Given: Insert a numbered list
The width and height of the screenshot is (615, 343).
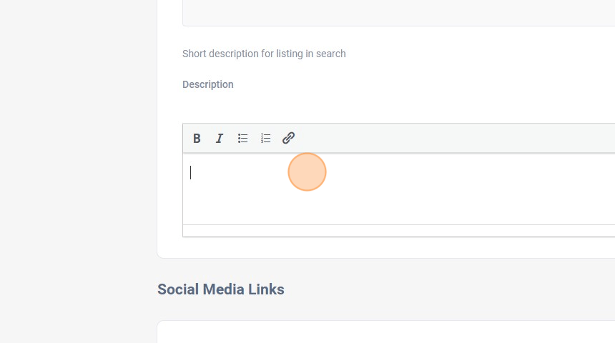Looking at the screenshot, I should coord(266,139).
